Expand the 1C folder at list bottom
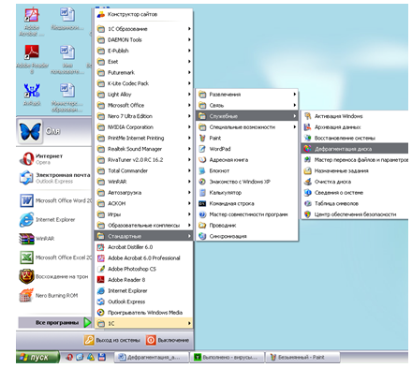 [x=143, y=323]
